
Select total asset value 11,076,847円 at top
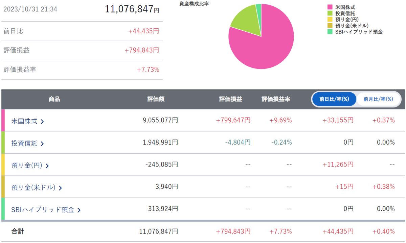[x=132, y=9]
